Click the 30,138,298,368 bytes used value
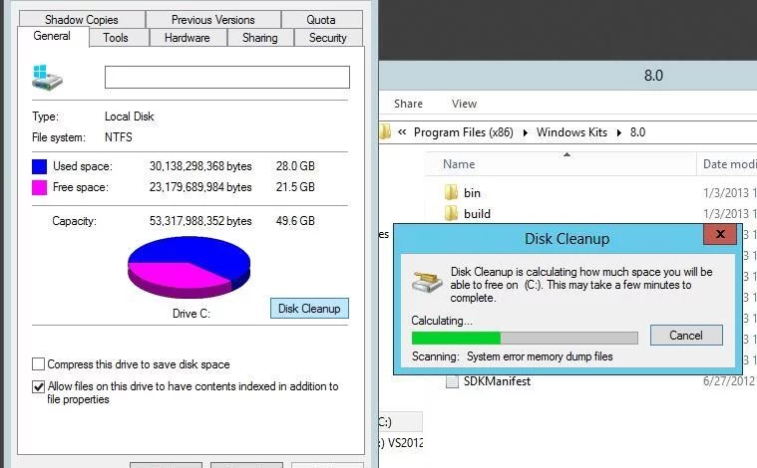The height and width of the screenshot is (468, 757). (200, 166)
